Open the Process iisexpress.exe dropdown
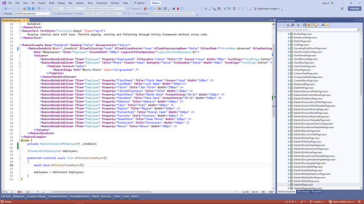Viewport: 364px width, 204px height. [32, 14]
